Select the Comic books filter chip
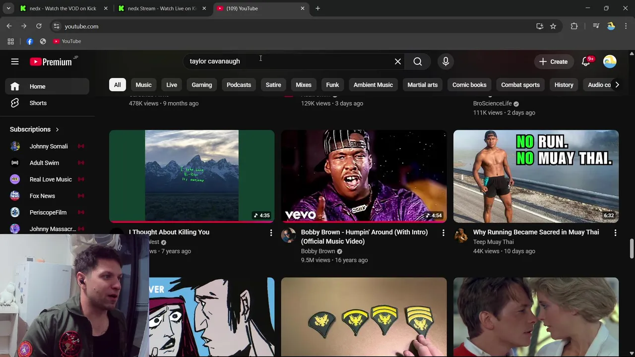The height and width of the screenshot is (357, 635). pyautogui.click(x=469, y=85)
